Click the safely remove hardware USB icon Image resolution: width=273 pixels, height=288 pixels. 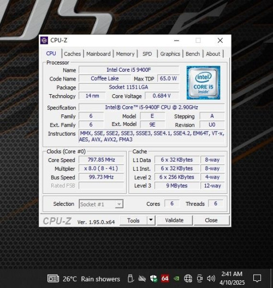click(130, 279)
